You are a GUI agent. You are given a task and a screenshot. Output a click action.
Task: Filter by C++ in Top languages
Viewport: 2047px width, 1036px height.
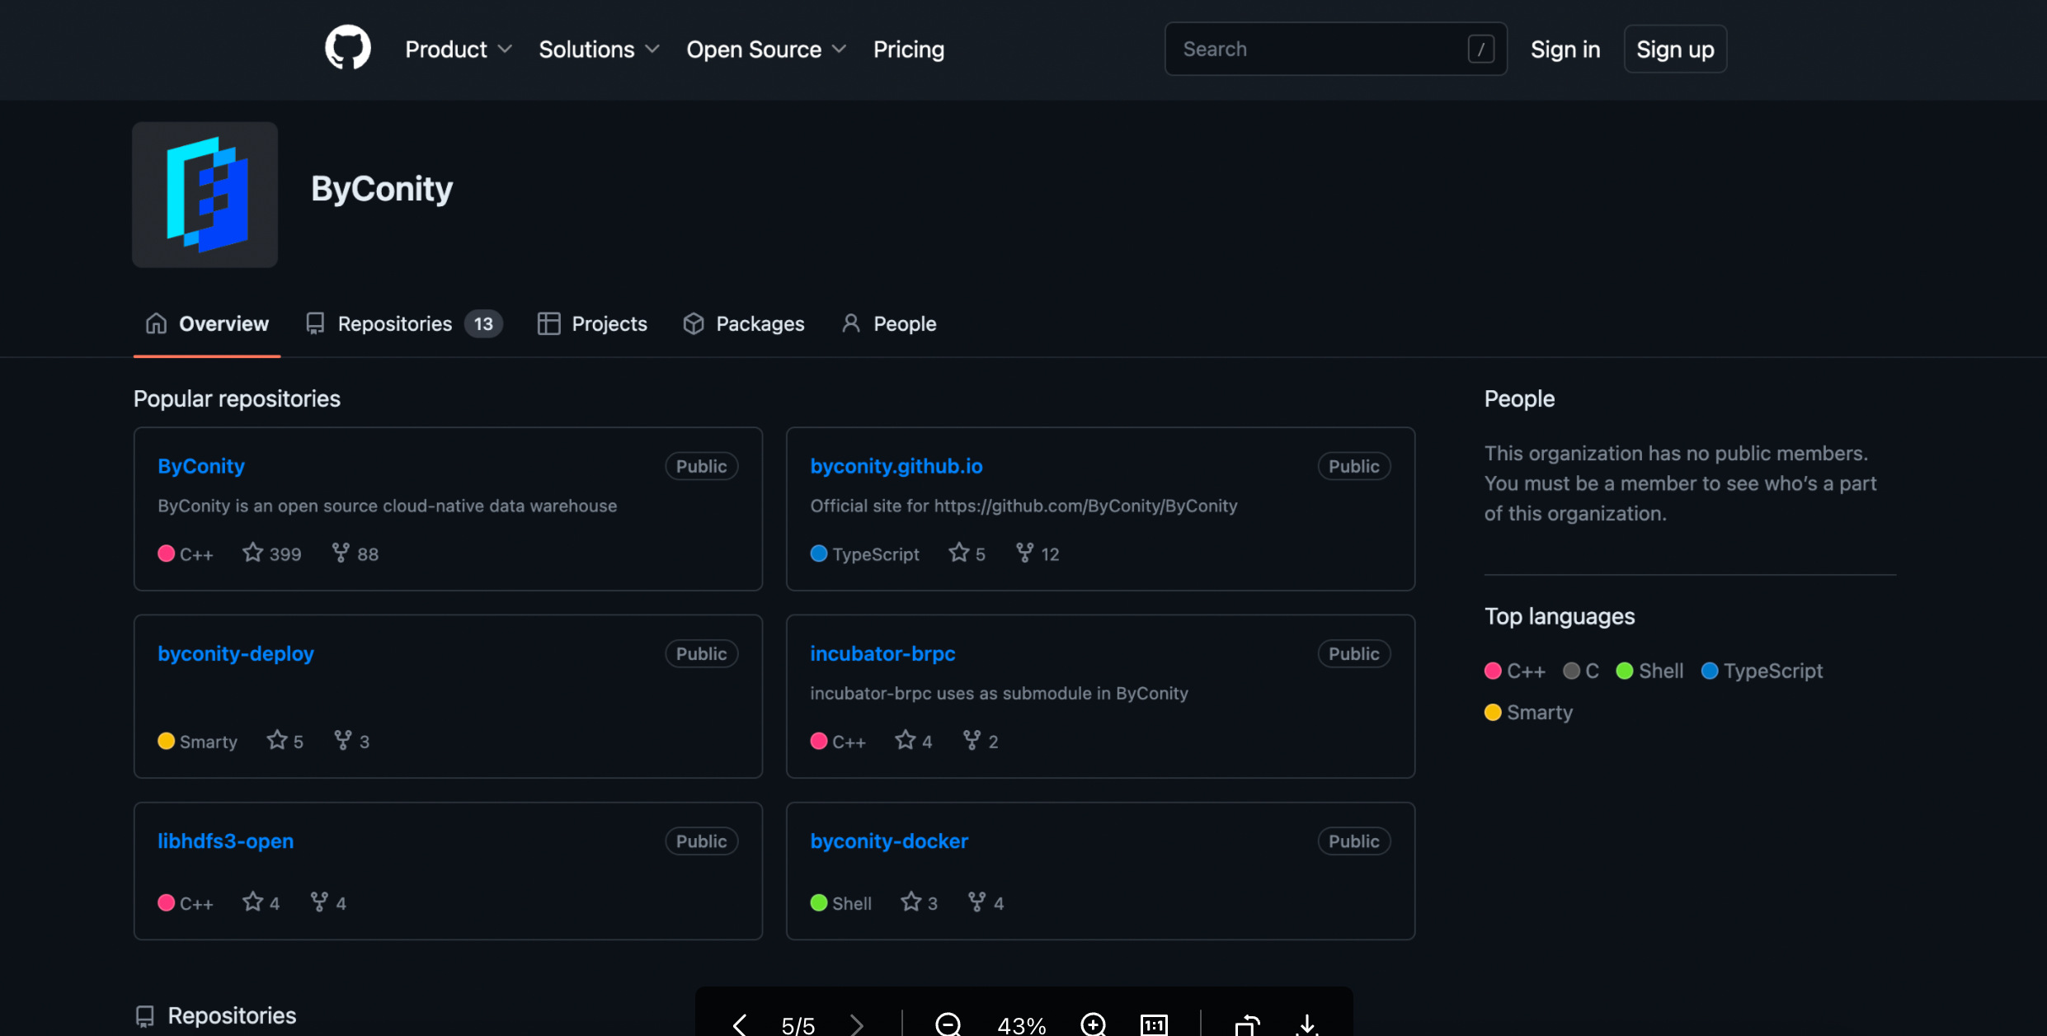[x=1515, y=671]
